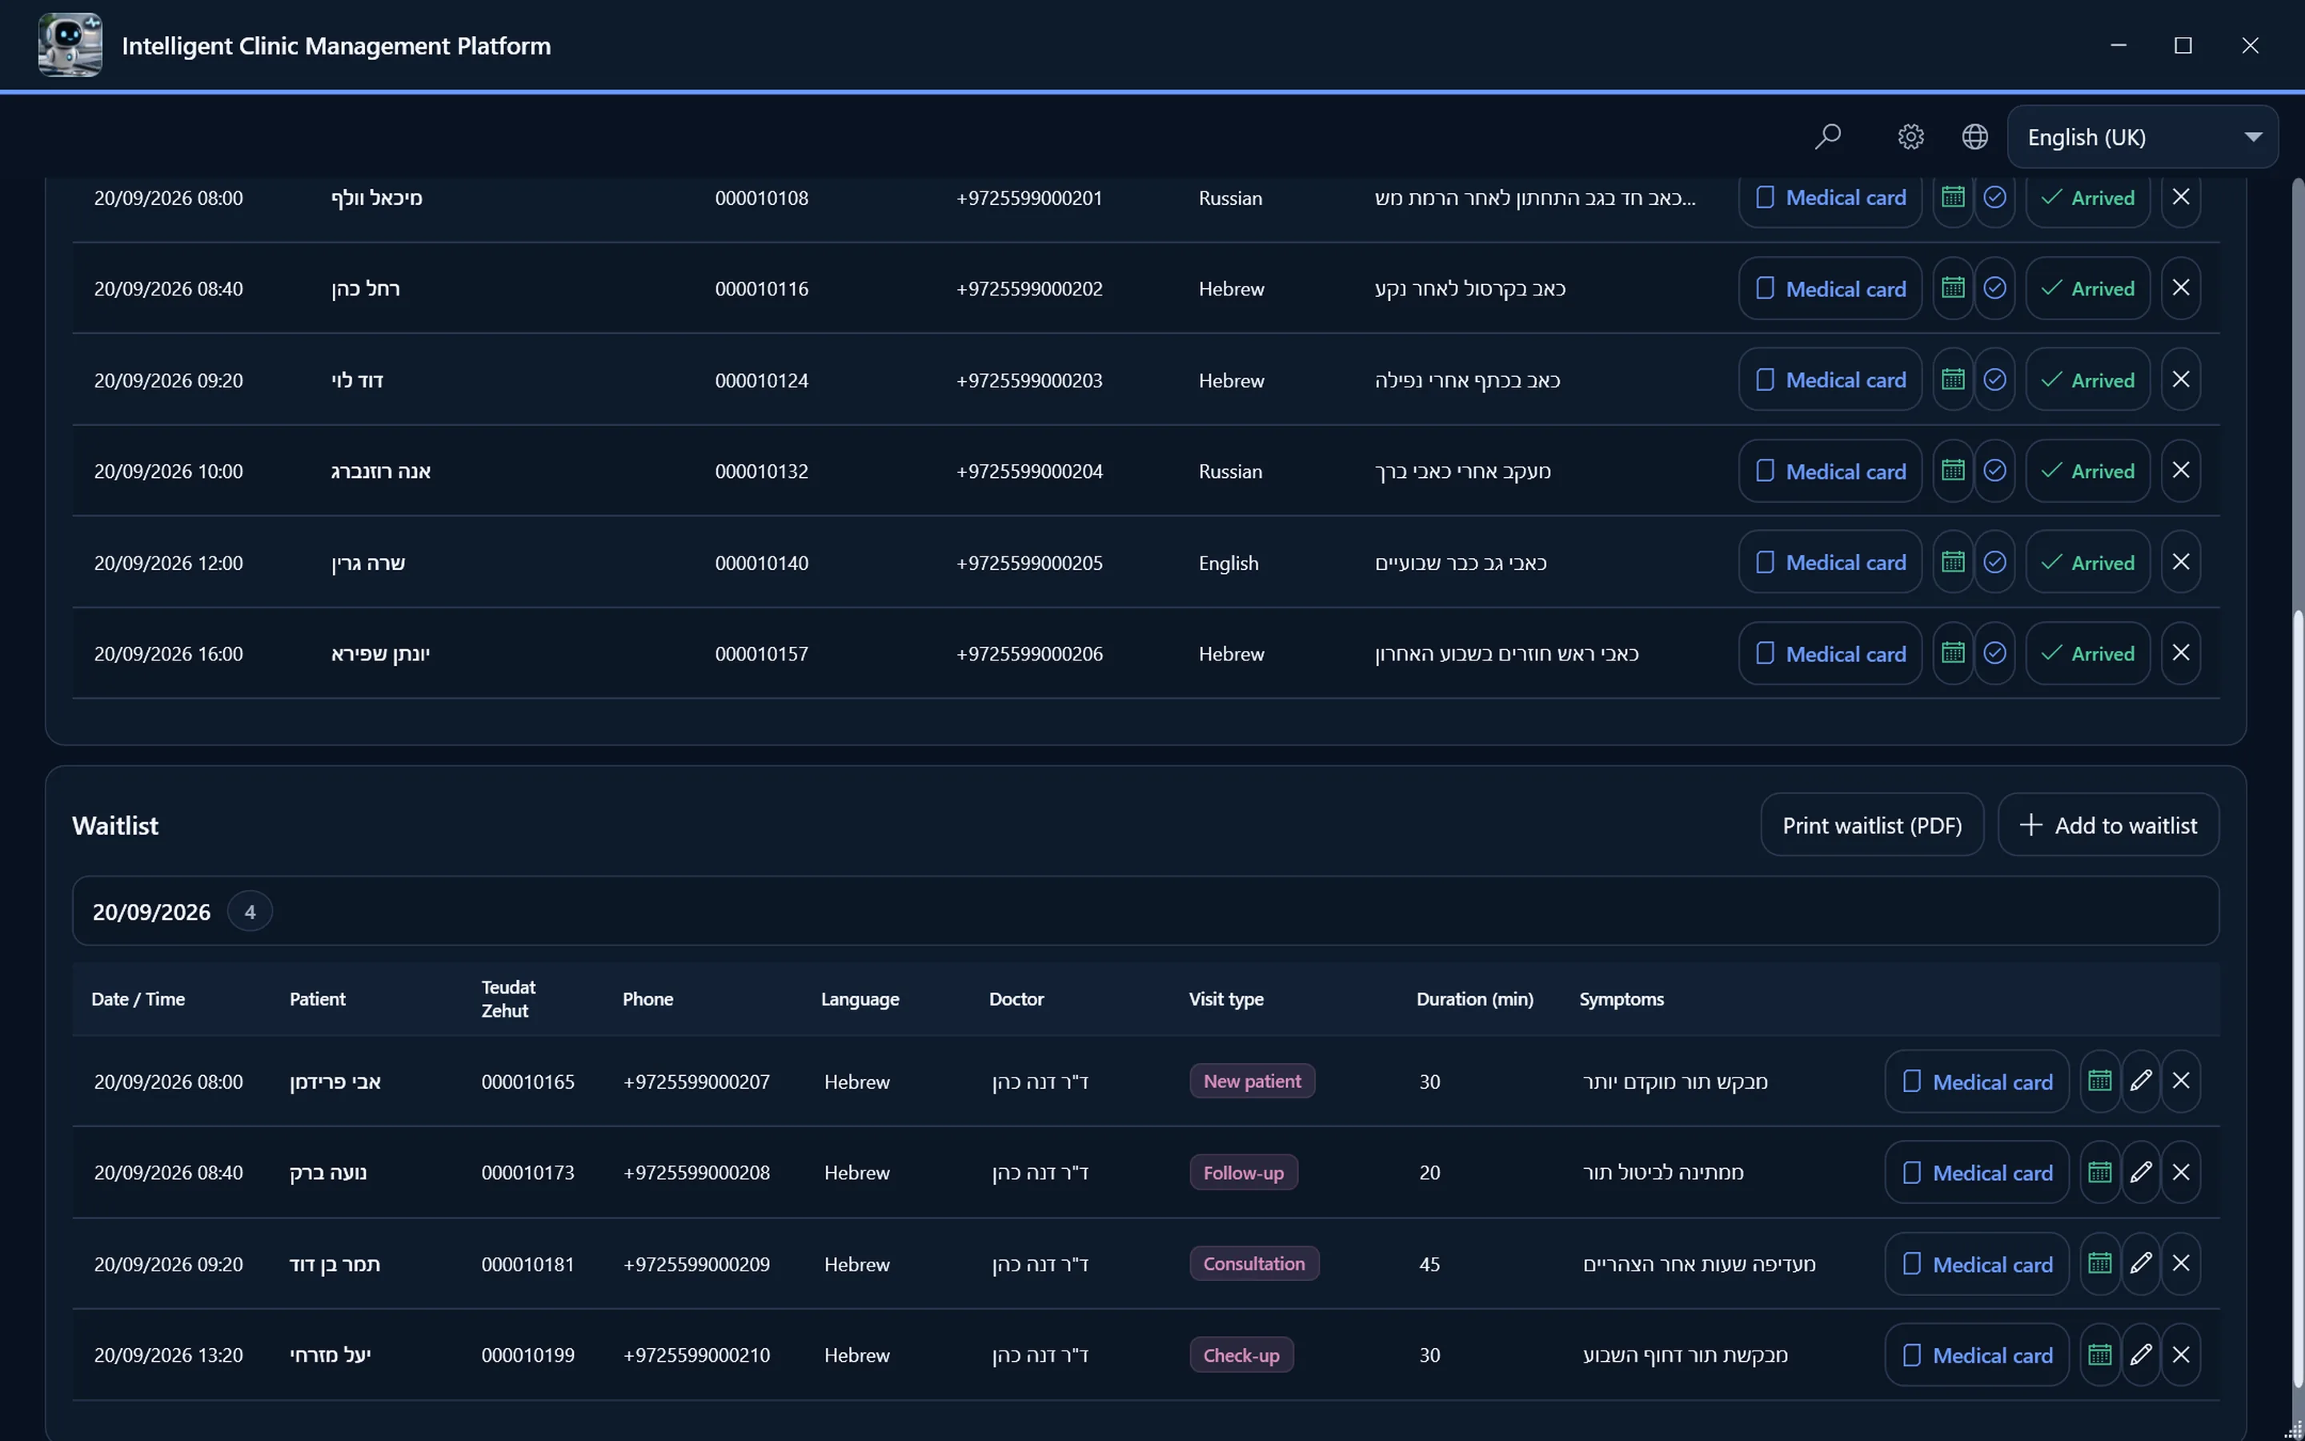Open Medical card for waitlist patient 000010173

[1976, 1172]
